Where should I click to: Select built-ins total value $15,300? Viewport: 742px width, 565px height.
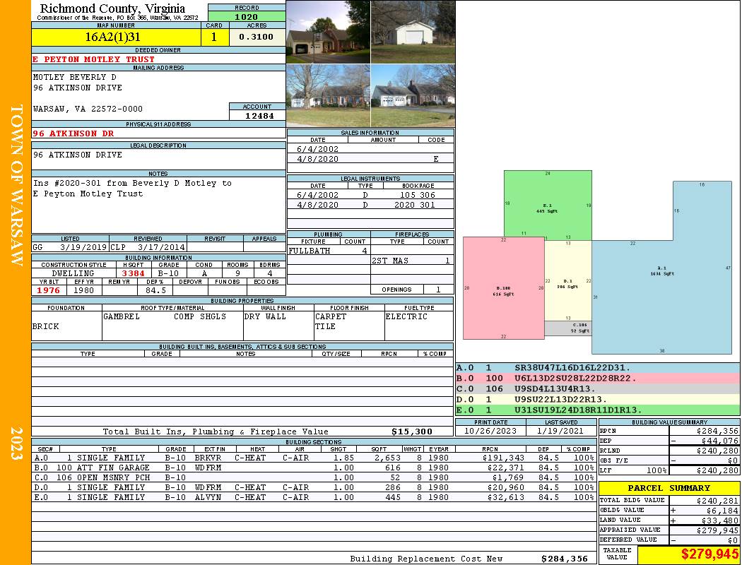point(412,432)
